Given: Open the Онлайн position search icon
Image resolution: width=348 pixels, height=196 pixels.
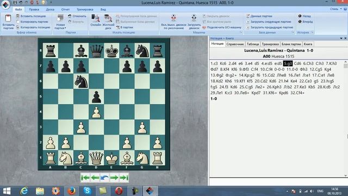Looking at the screenshot, I should tap(96, 18).
